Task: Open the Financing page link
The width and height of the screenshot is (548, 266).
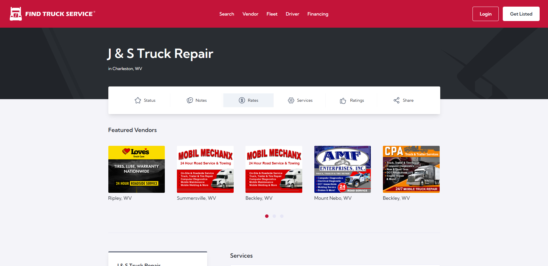Action: tap(318, 14)
